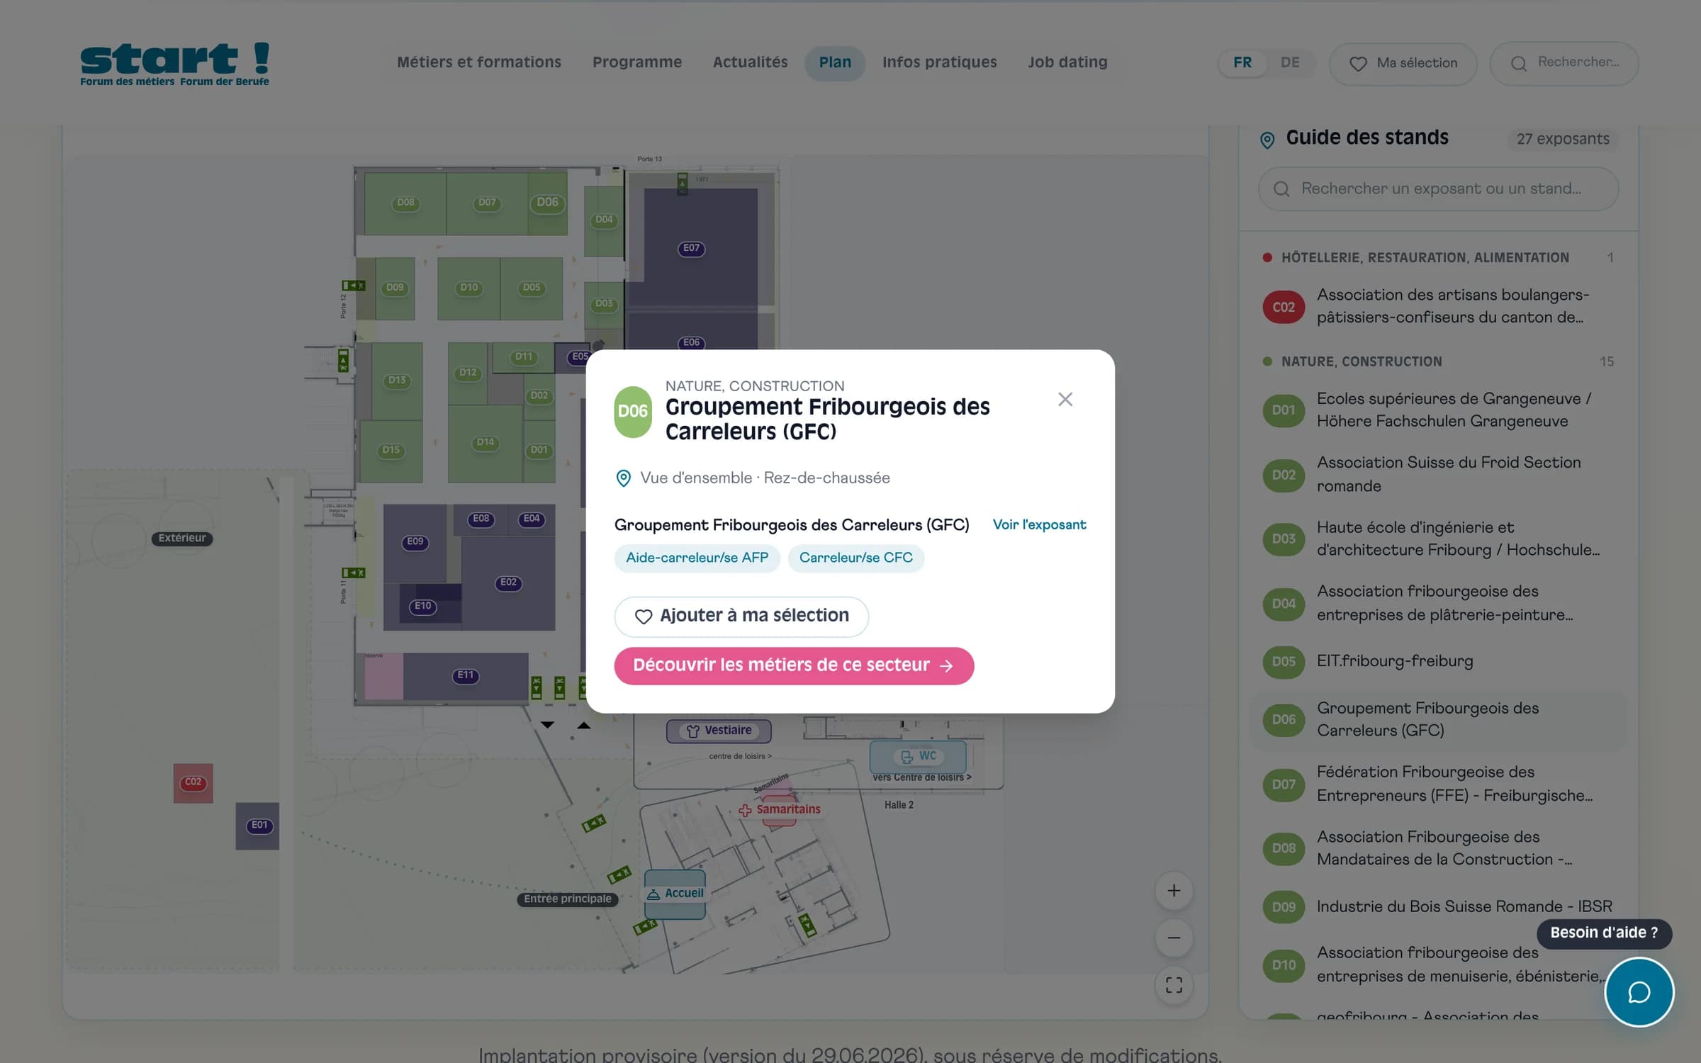Select the Aide-carreleur/se AFP tag
This screenshot has height=1063, width=1701.
tap(697, 558)
